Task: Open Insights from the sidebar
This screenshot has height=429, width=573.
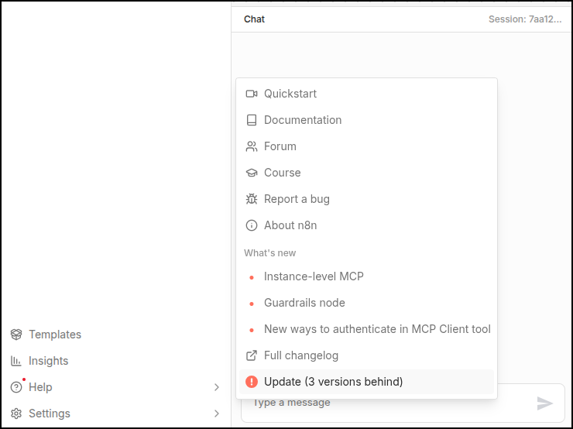Action: (48, 361)
